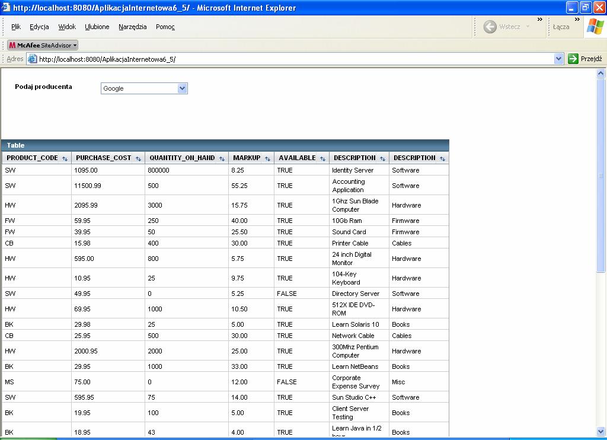This screenshot has height=440, width=607.
Task: Open the Ulubione menu
Action: 97,27
